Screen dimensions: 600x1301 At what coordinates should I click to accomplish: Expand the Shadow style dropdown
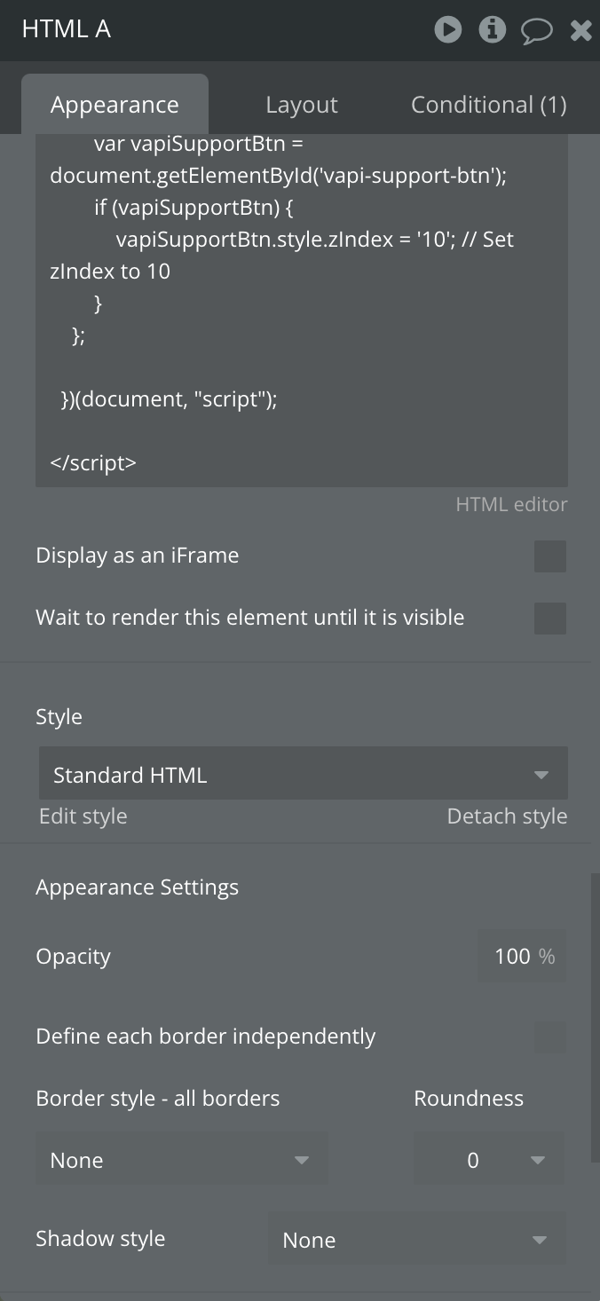[x=416, y=1240]
